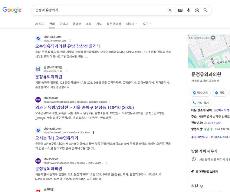Viewport: 230px width, 192px height.
Task: Open 오시는 길 | 오수연유외과 result
Action: tap(57, 138)
